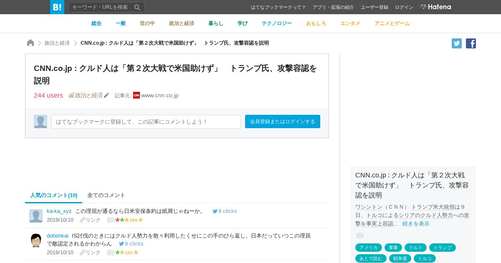The height and width of the screenshot is (263, 501).
Task: Click 政治と経済 in breadcrumb
Action: click(57, 43)
